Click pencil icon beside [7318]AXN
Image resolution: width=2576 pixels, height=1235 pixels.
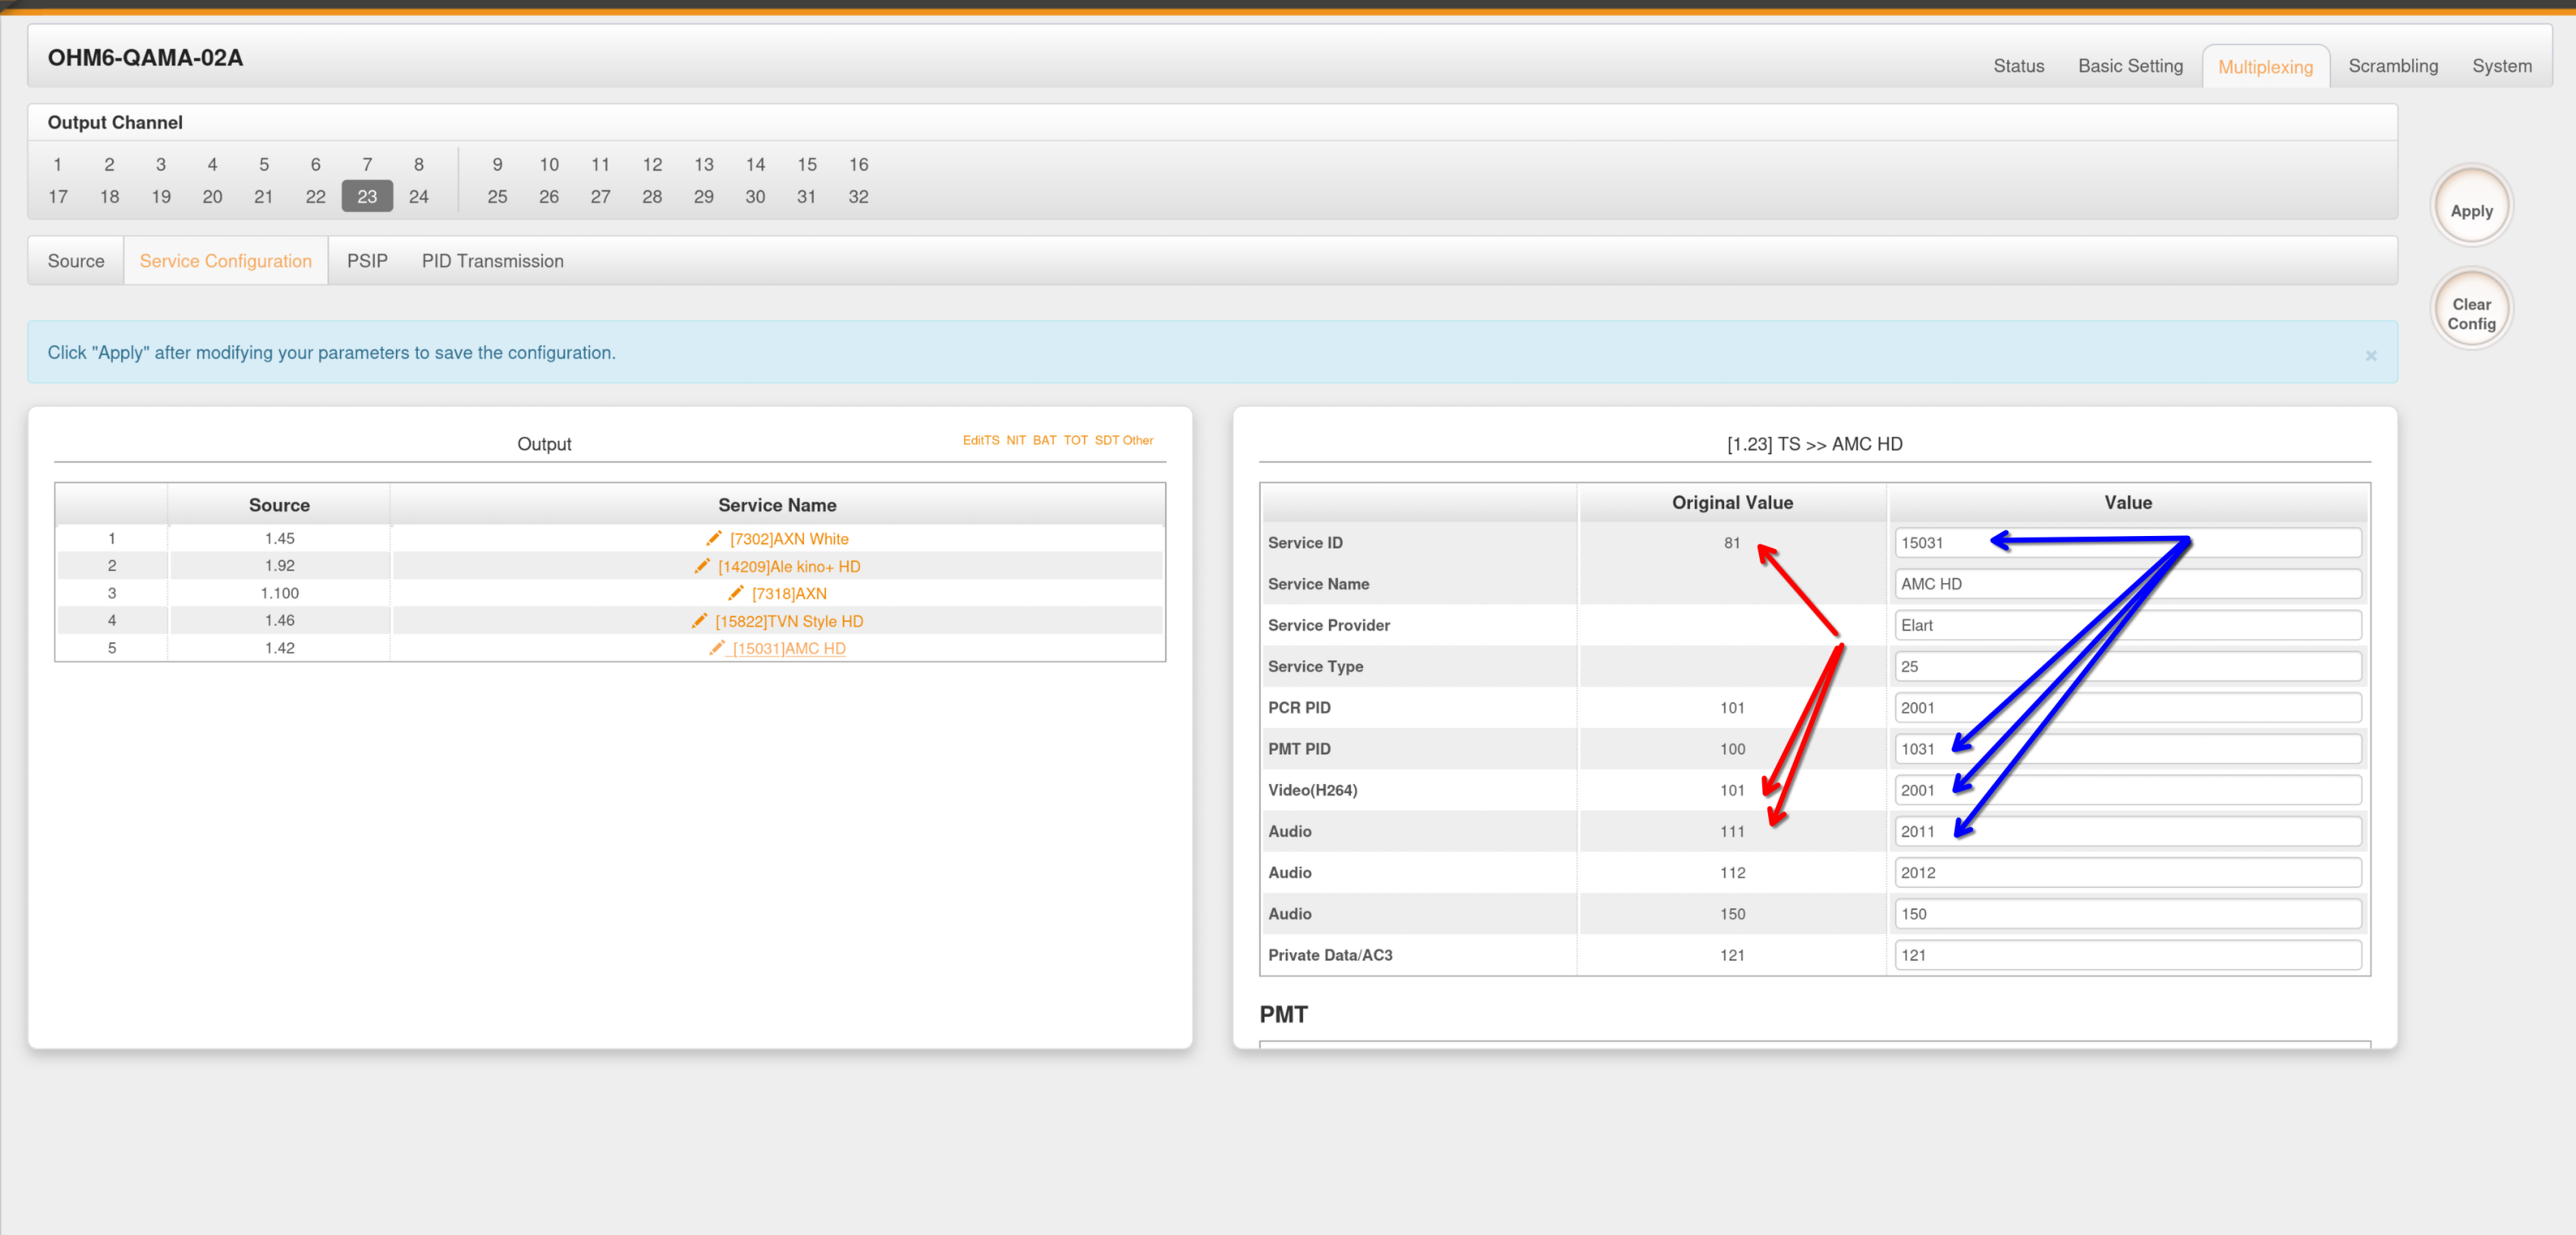point(735,594)
